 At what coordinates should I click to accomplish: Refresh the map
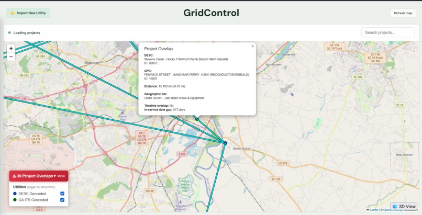tap(403, 13)
